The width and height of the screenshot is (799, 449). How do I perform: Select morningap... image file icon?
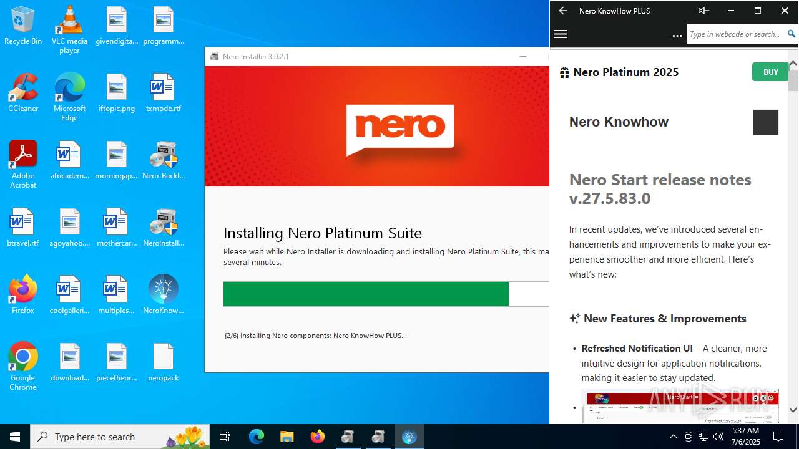[117, 160]
